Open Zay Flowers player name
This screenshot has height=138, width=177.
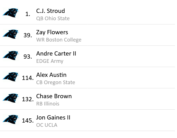[52, 32]
